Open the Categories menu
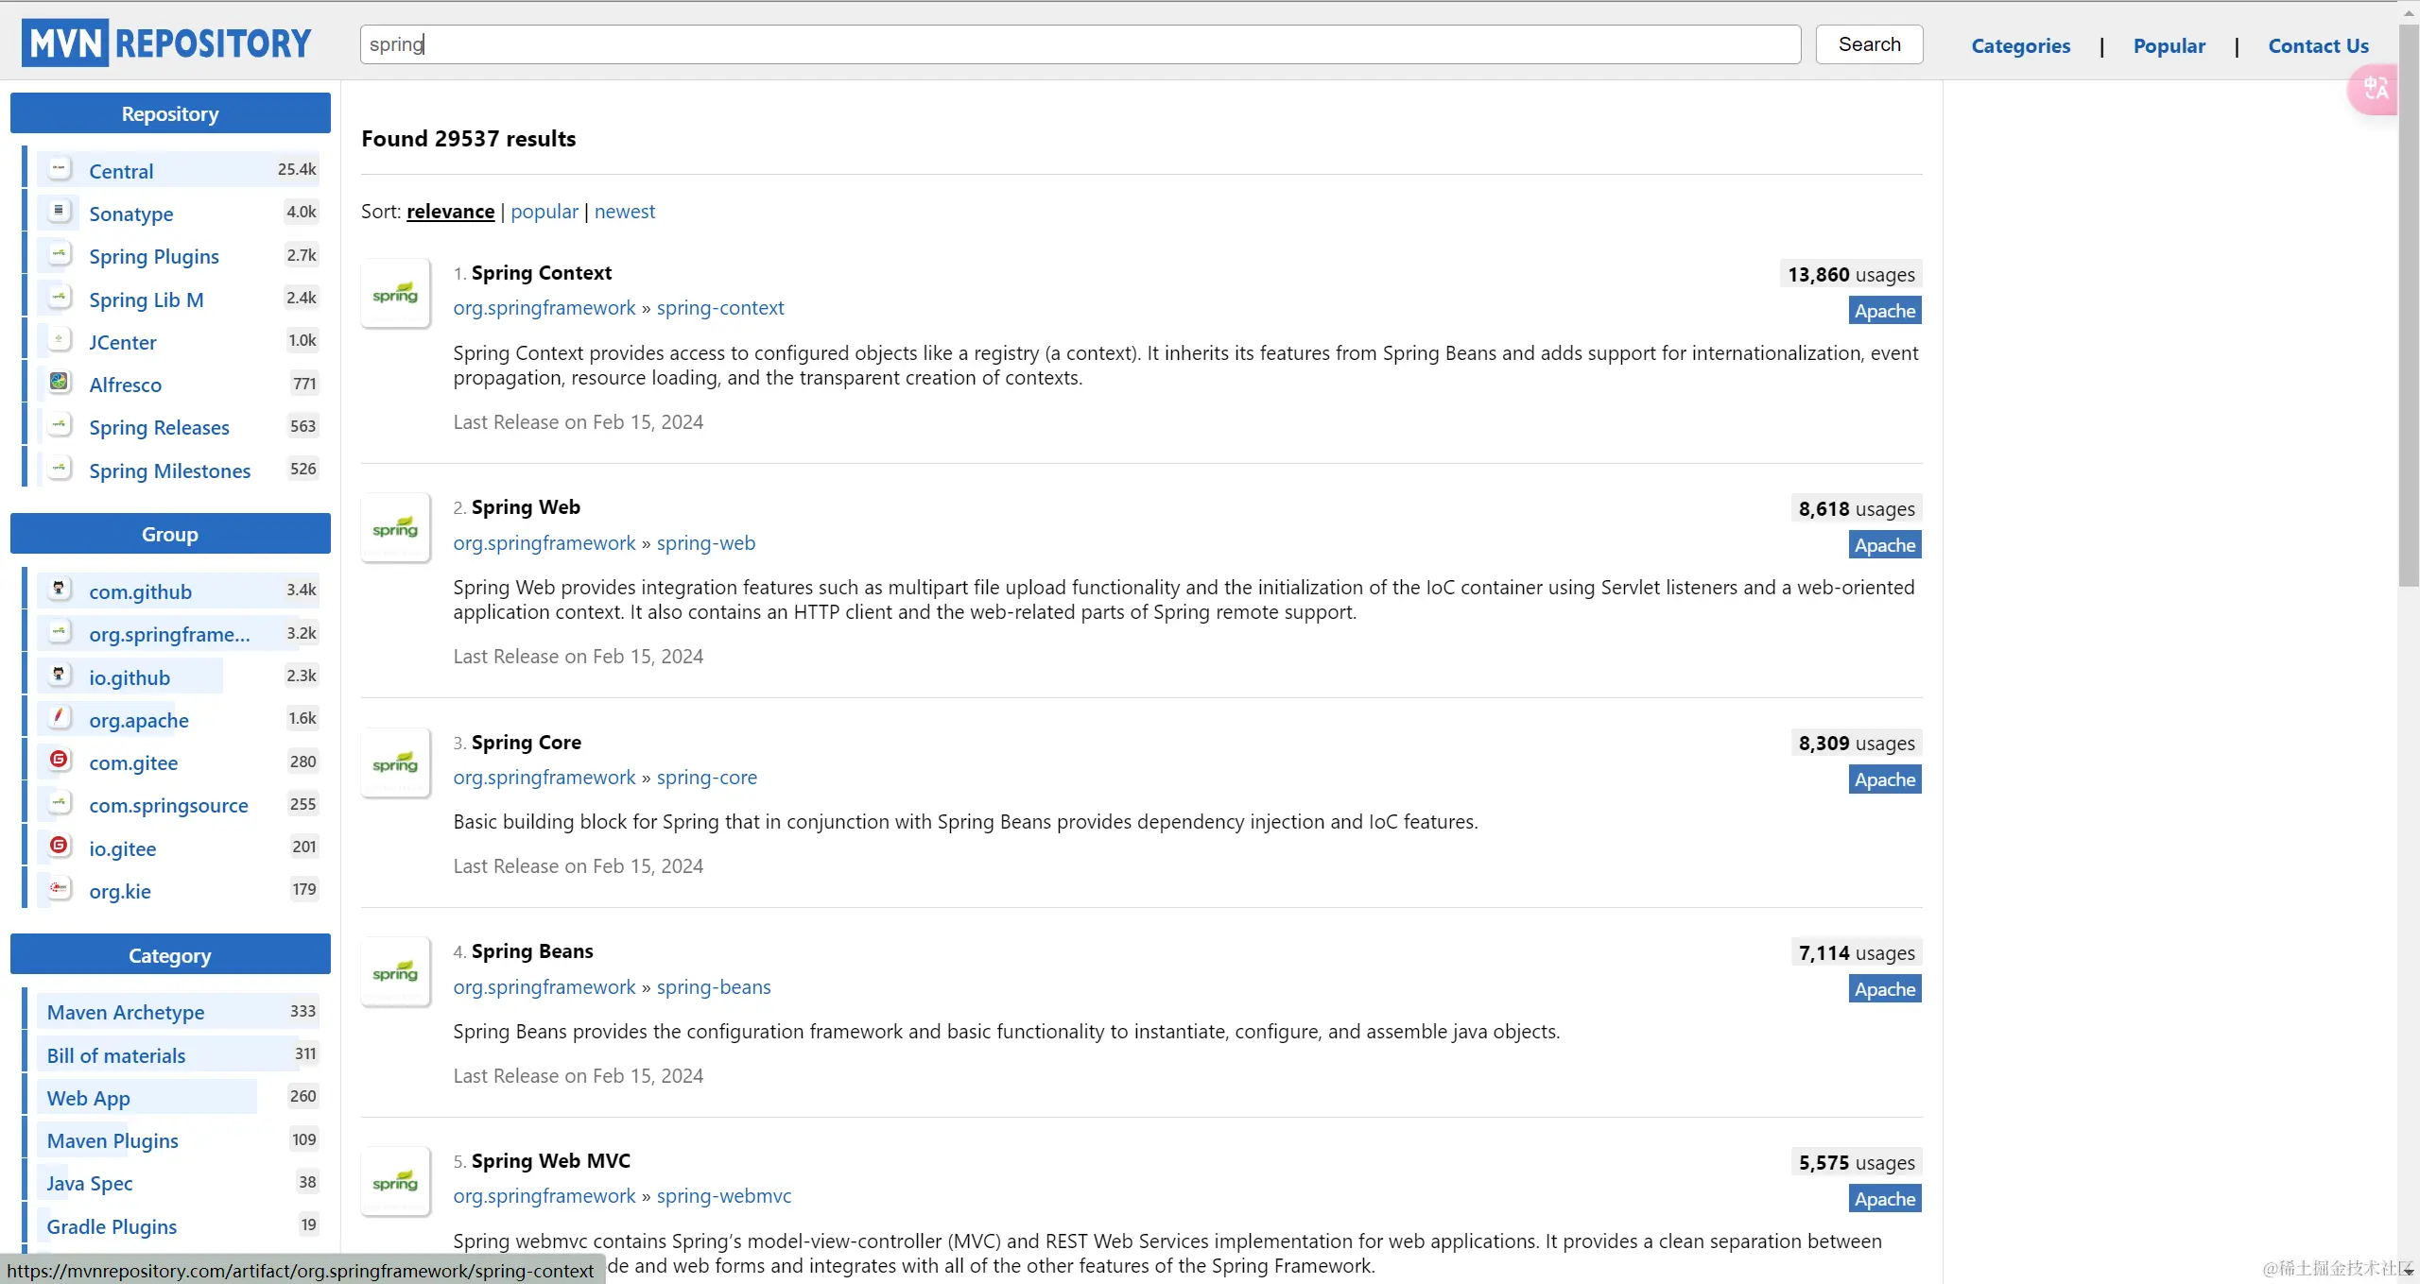The height and width of the screenshot is (1284, 2420). point(2020,45)
